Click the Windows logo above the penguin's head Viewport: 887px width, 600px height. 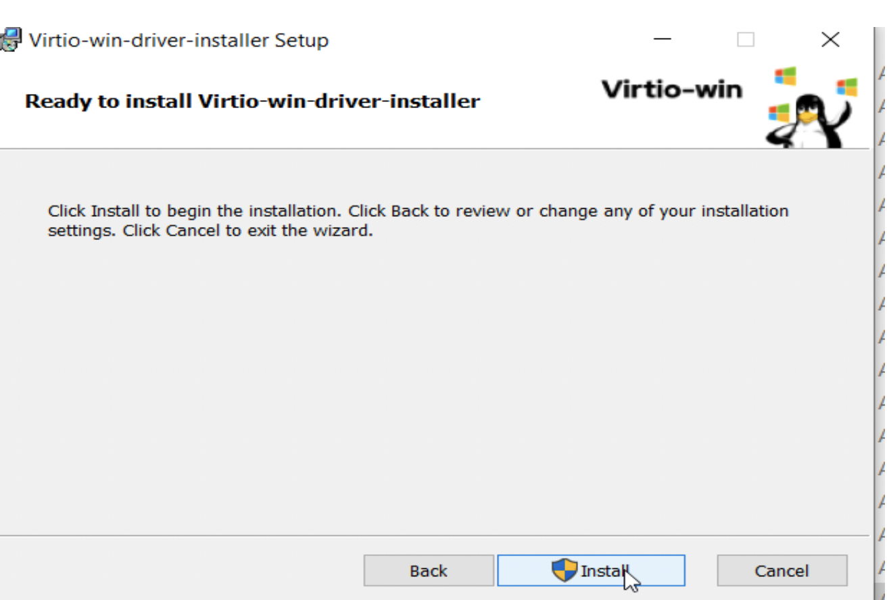pyautogui.click(x=786, y=76)
